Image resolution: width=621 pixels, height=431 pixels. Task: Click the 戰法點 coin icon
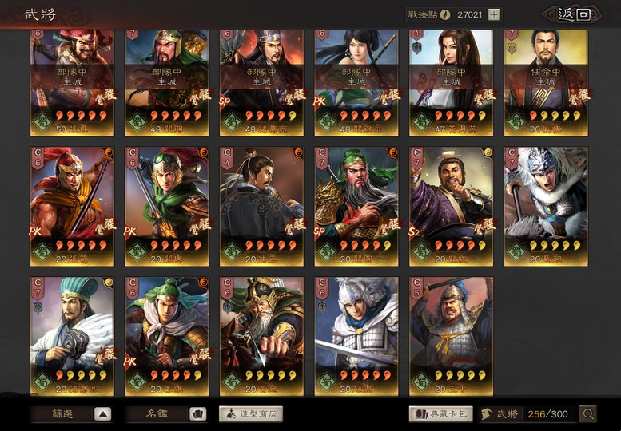(445, 15)
